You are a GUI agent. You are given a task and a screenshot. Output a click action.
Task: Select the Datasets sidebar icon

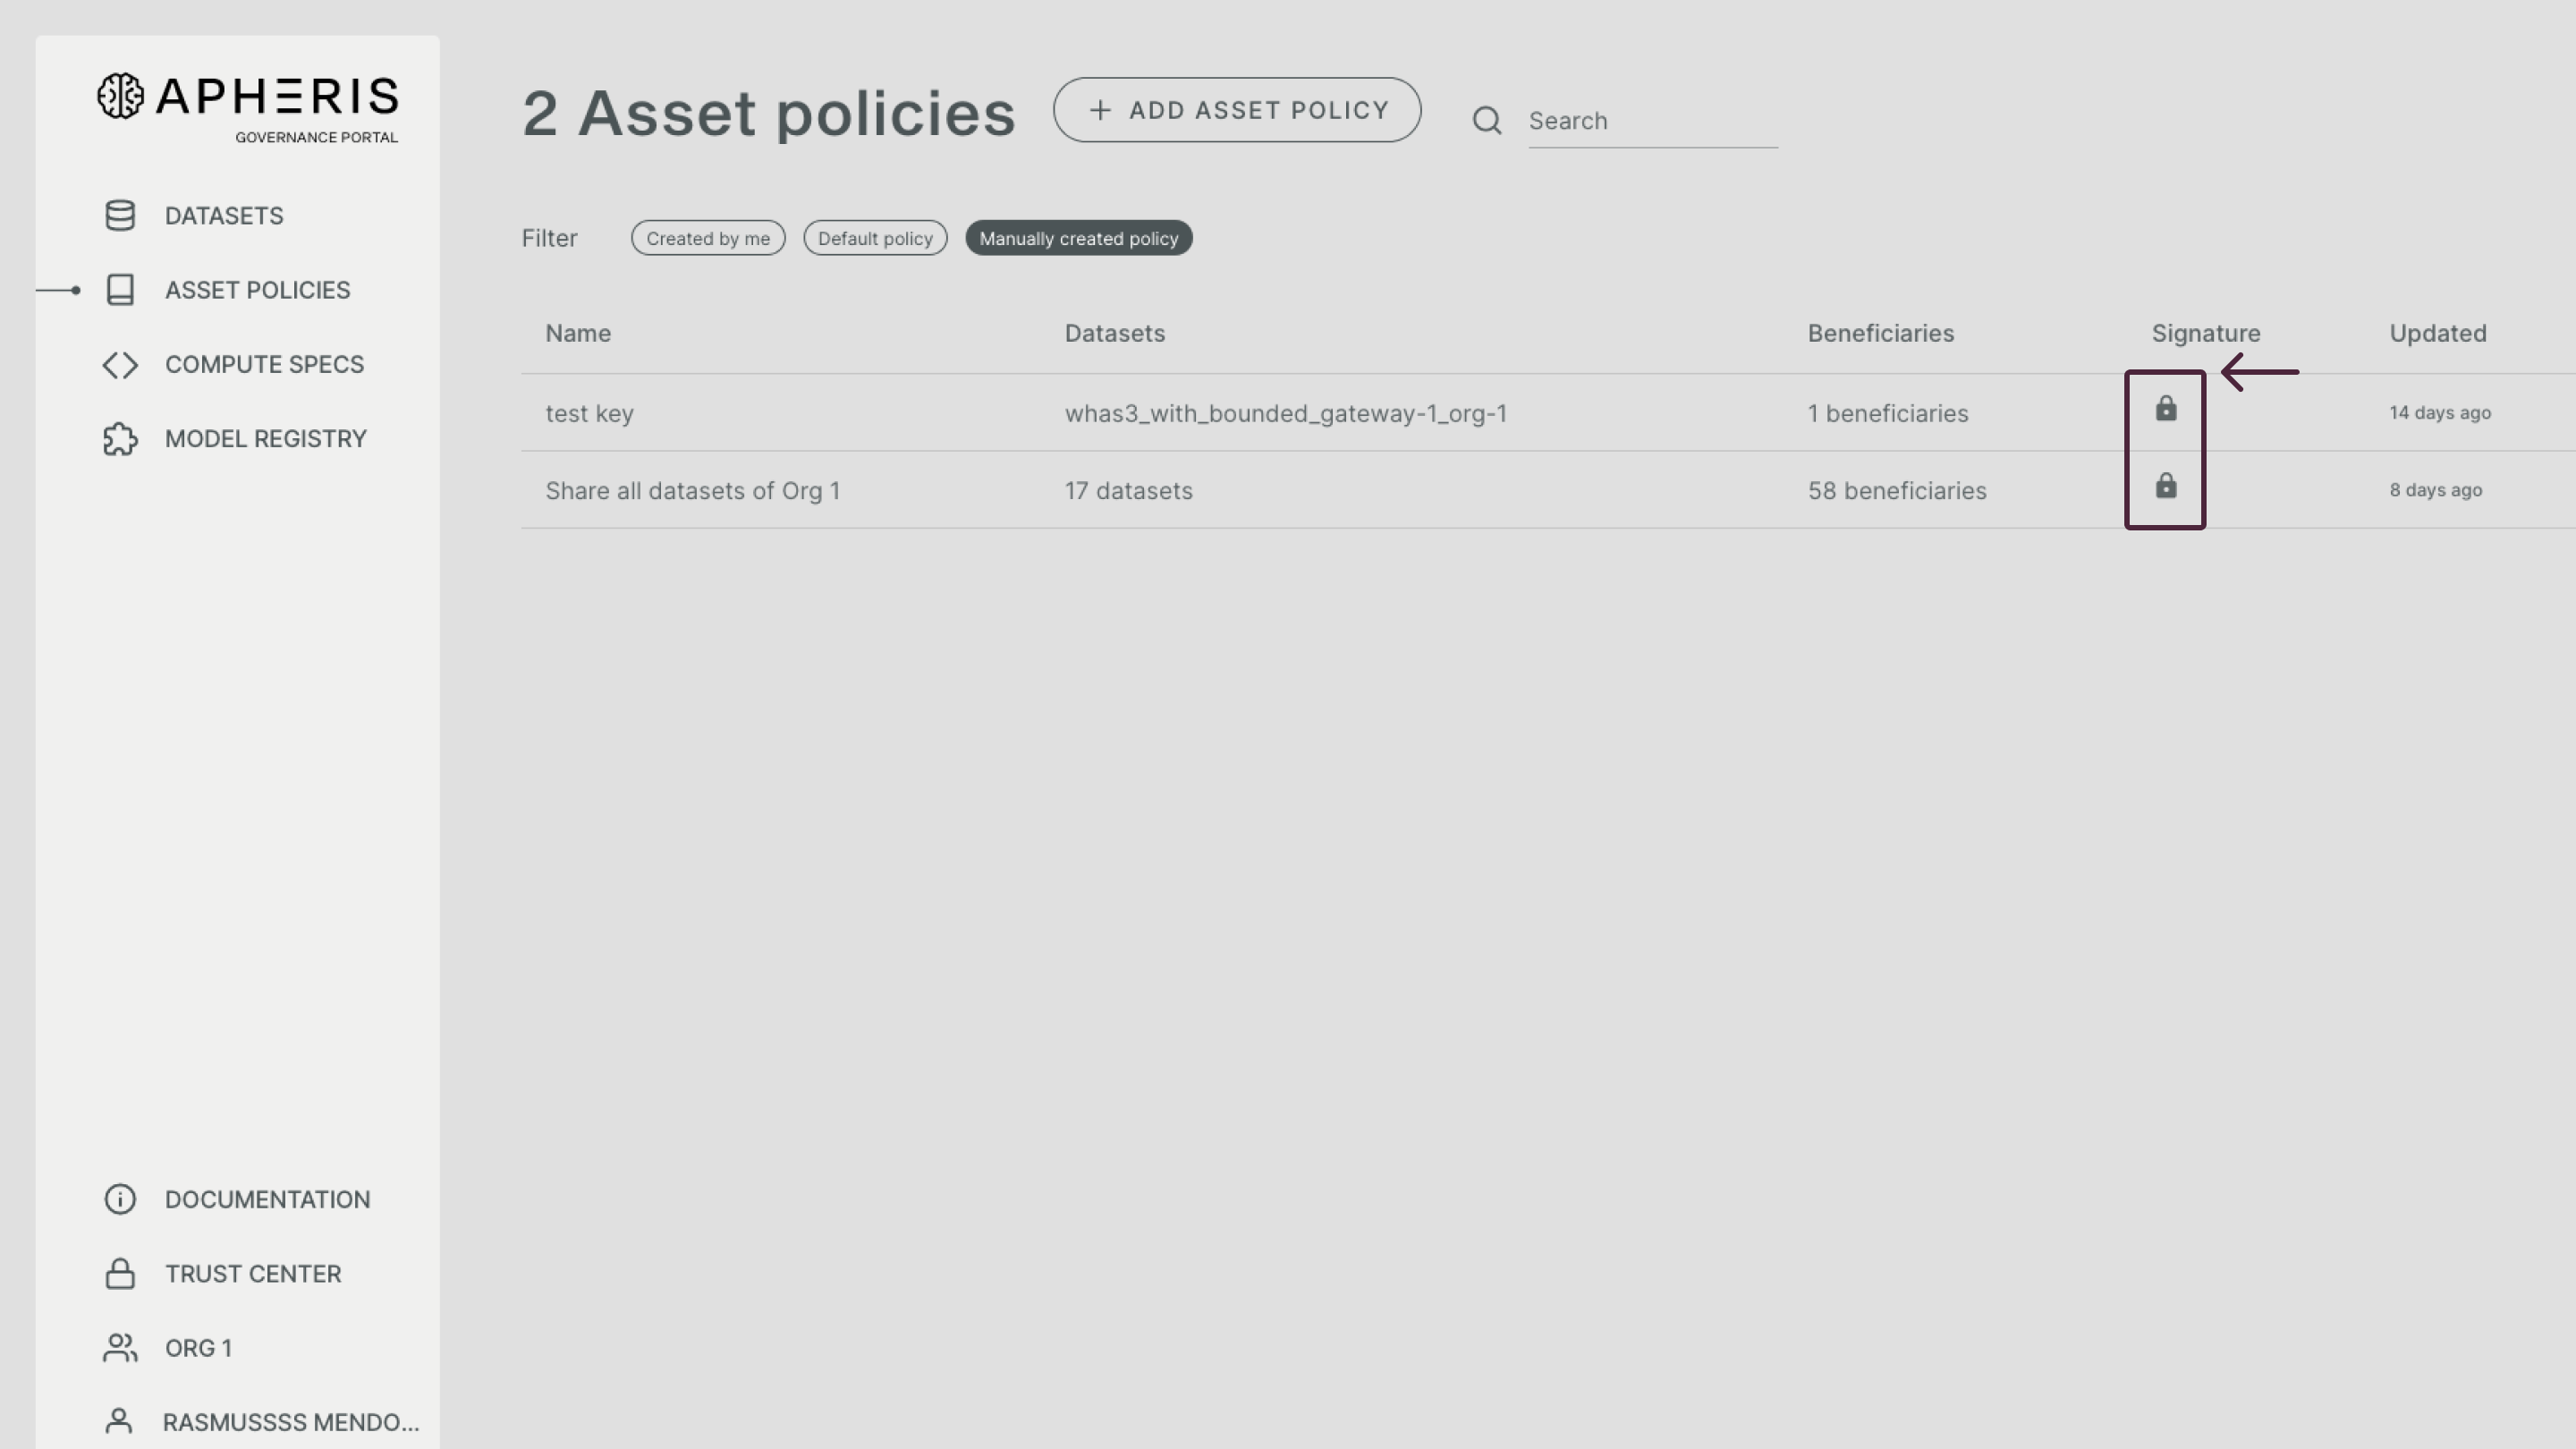point(119,215)
